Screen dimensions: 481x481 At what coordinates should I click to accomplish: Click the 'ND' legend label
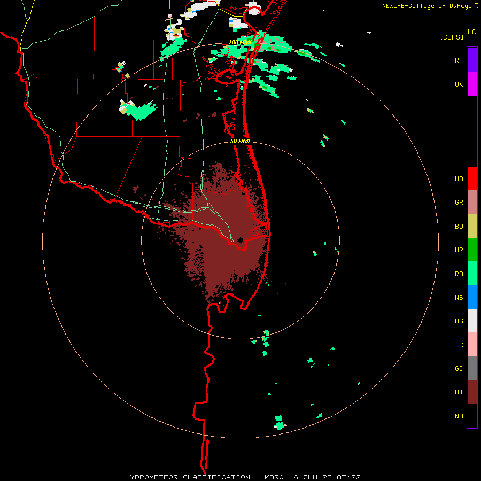[x=459, y=416]
